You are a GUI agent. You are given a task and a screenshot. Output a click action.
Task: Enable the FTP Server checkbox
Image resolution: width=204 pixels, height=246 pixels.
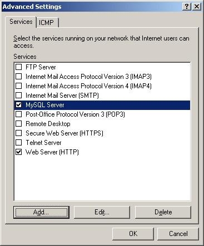click(18, 67)
